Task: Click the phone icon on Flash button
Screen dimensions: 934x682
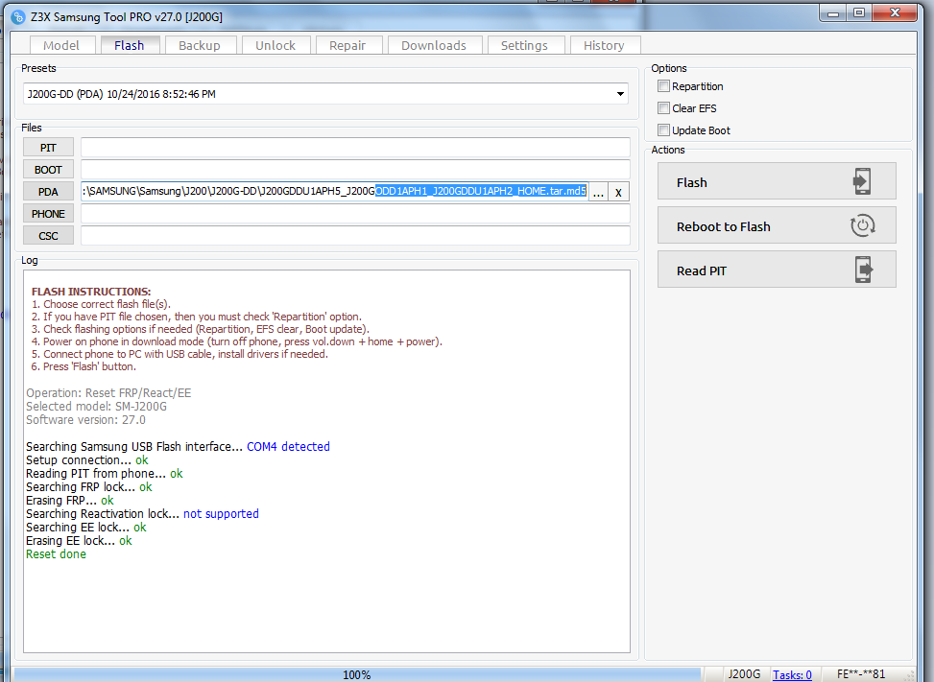Action: click(x=861, y=181)
